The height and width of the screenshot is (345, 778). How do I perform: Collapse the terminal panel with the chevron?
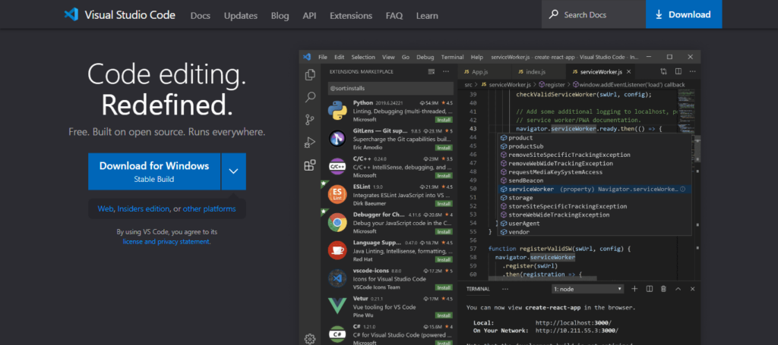point(678,289)
